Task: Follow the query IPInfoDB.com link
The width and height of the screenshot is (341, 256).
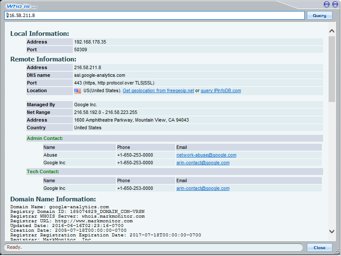Action: (x=221, y=91)
